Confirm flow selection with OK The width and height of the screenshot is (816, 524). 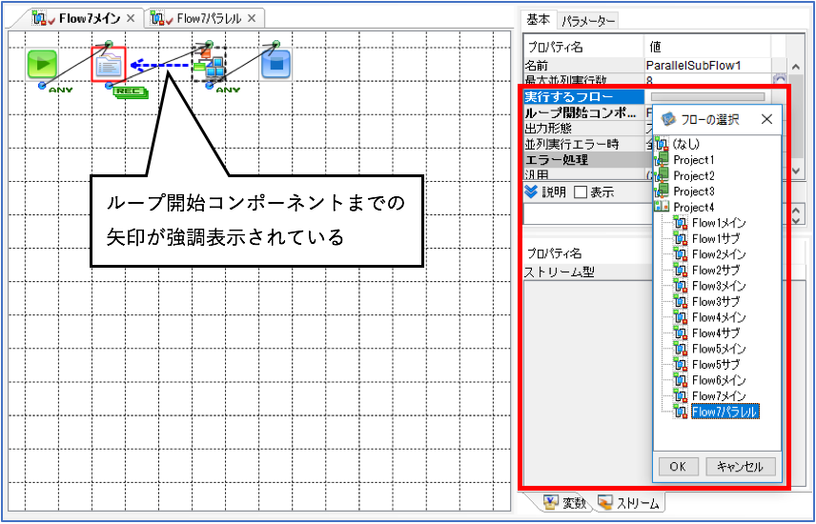678,466
